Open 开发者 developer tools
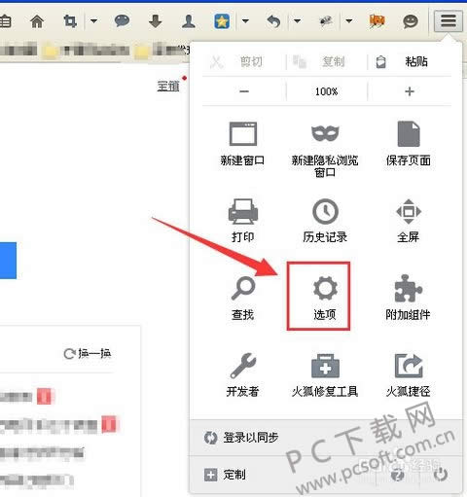Viewport: 467px width, 497px height. click(243, 374)
